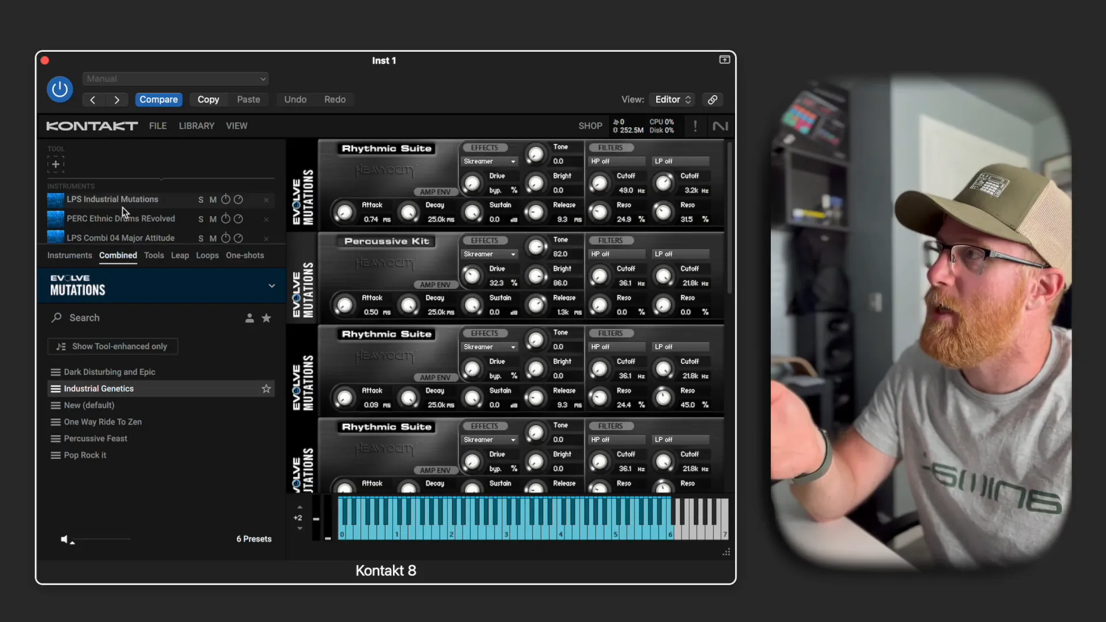Image resolution: width=1106 pixels, height=622 pixels.
Task: Open the SHOP link
Action: tap(590, 126)
